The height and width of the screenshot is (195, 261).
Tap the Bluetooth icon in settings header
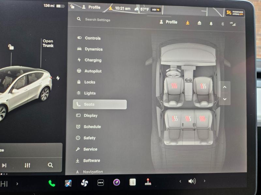click(x=223, y=23)
